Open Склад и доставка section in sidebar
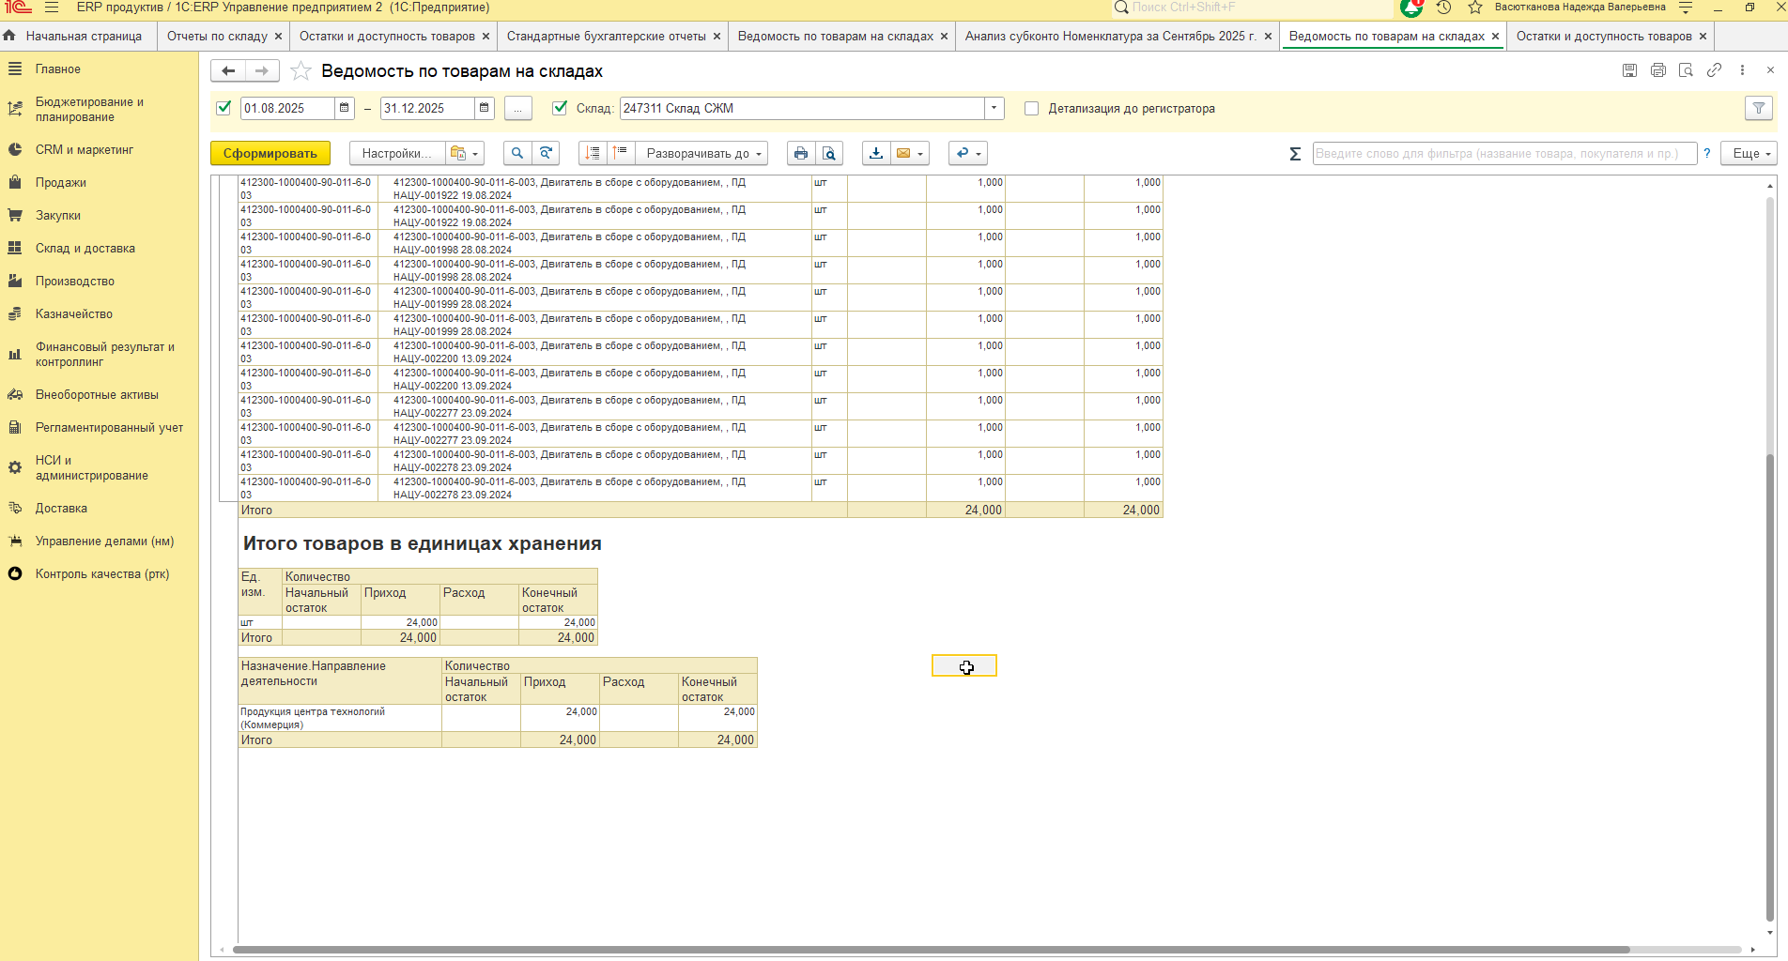 click(85, 249)
